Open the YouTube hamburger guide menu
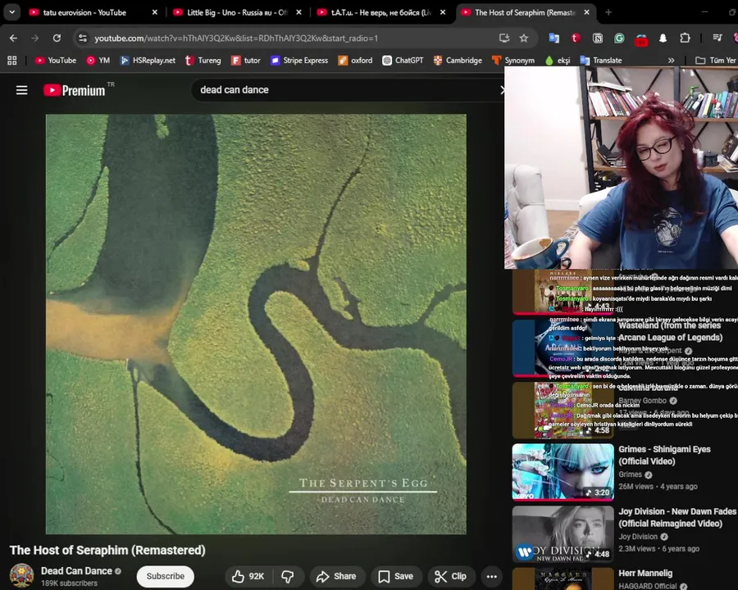This screenshot has width=738, height=590. click(x=21, y=90)
